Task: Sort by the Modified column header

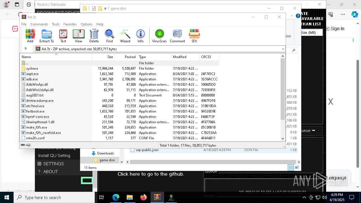Action: click(185, 57)
